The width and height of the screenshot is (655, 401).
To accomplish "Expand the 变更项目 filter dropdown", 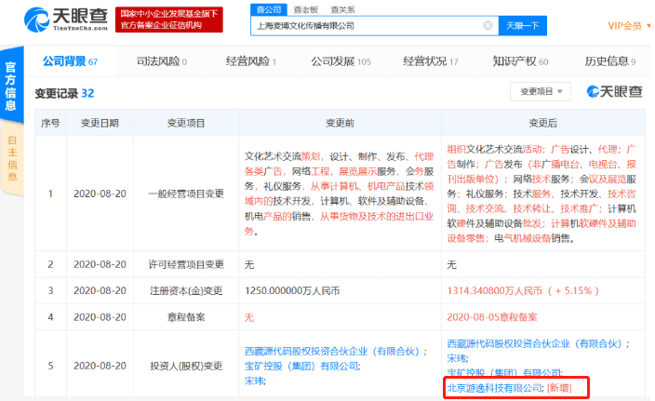I will click(541, 91).
